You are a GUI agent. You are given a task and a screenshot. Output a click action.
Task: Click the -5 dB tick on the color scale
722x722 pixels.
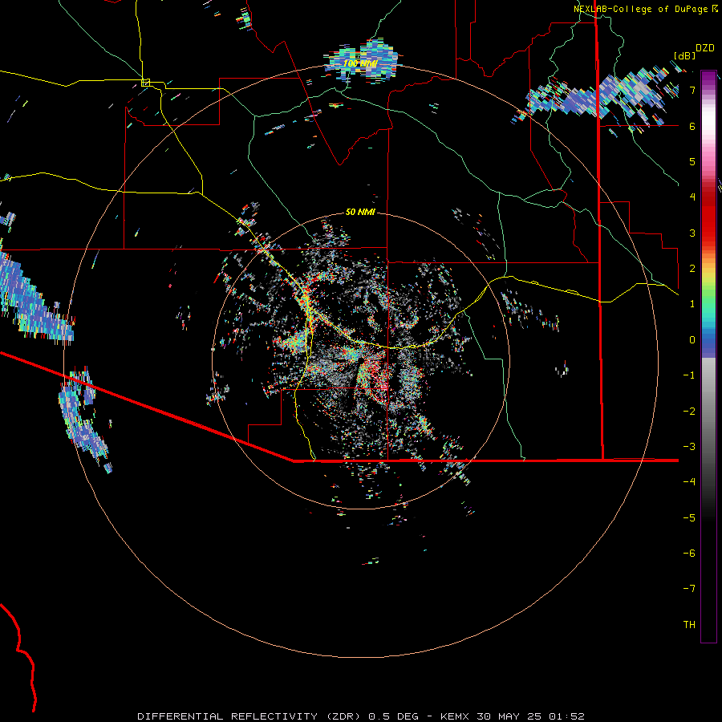point(689,518)
